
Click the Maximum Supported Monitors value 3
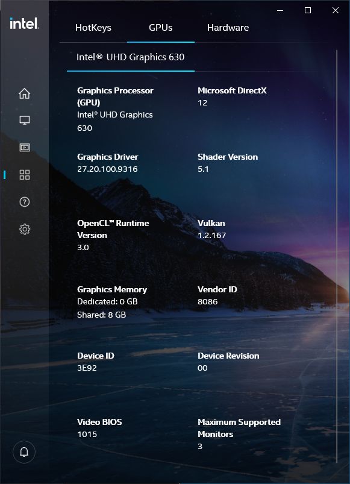tap(200, 447)
